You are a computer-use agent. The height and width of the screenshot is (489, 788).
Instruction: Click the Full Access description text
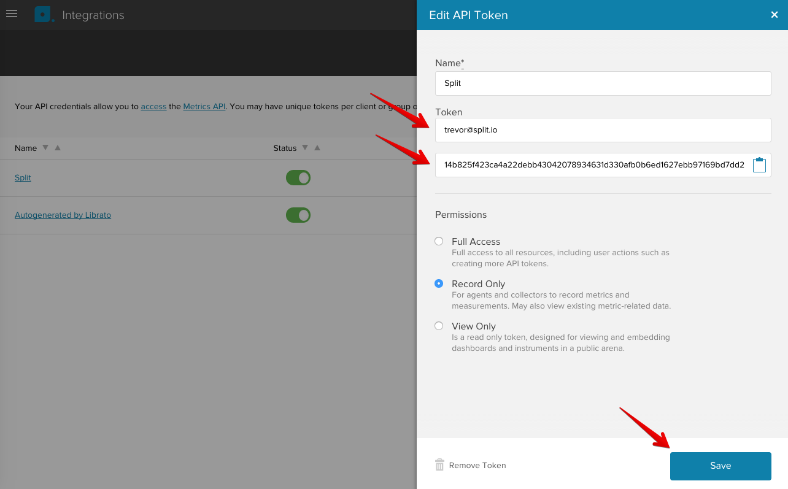[560, 258]
